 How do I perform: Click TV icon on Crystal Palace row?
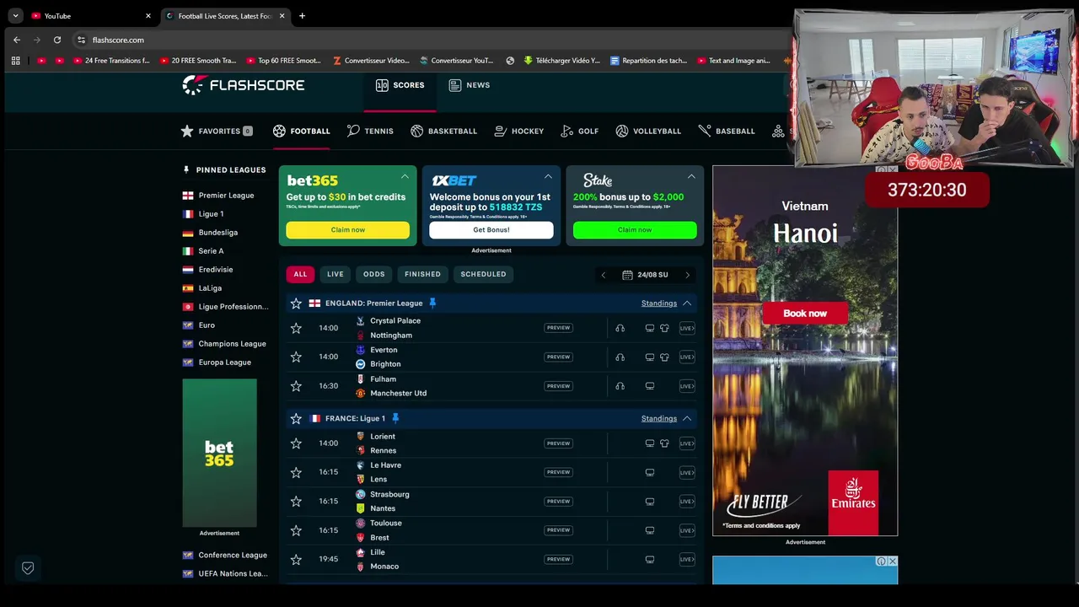tap(649, 328)
